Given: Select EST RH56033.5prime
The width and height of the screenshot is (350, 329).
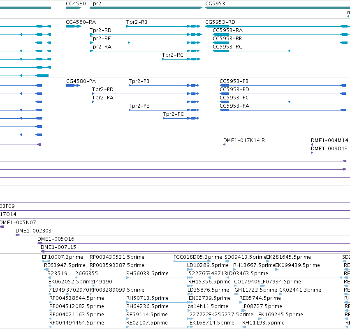Looking at the screenshot, I should tap(147, 274).
